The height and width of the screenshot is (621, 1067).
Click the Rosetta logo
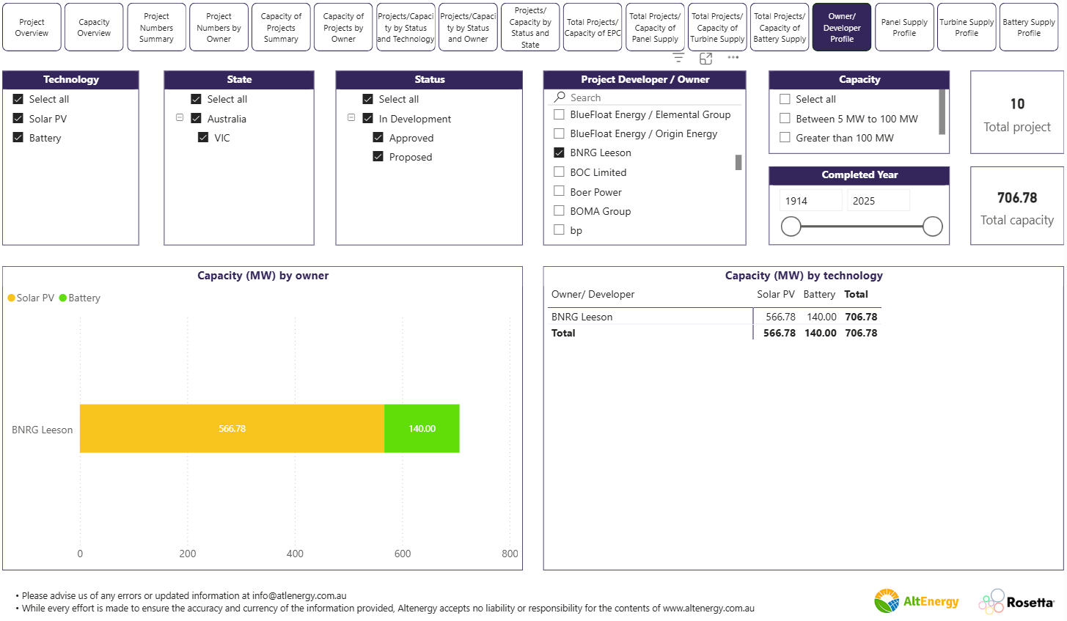1019,600
